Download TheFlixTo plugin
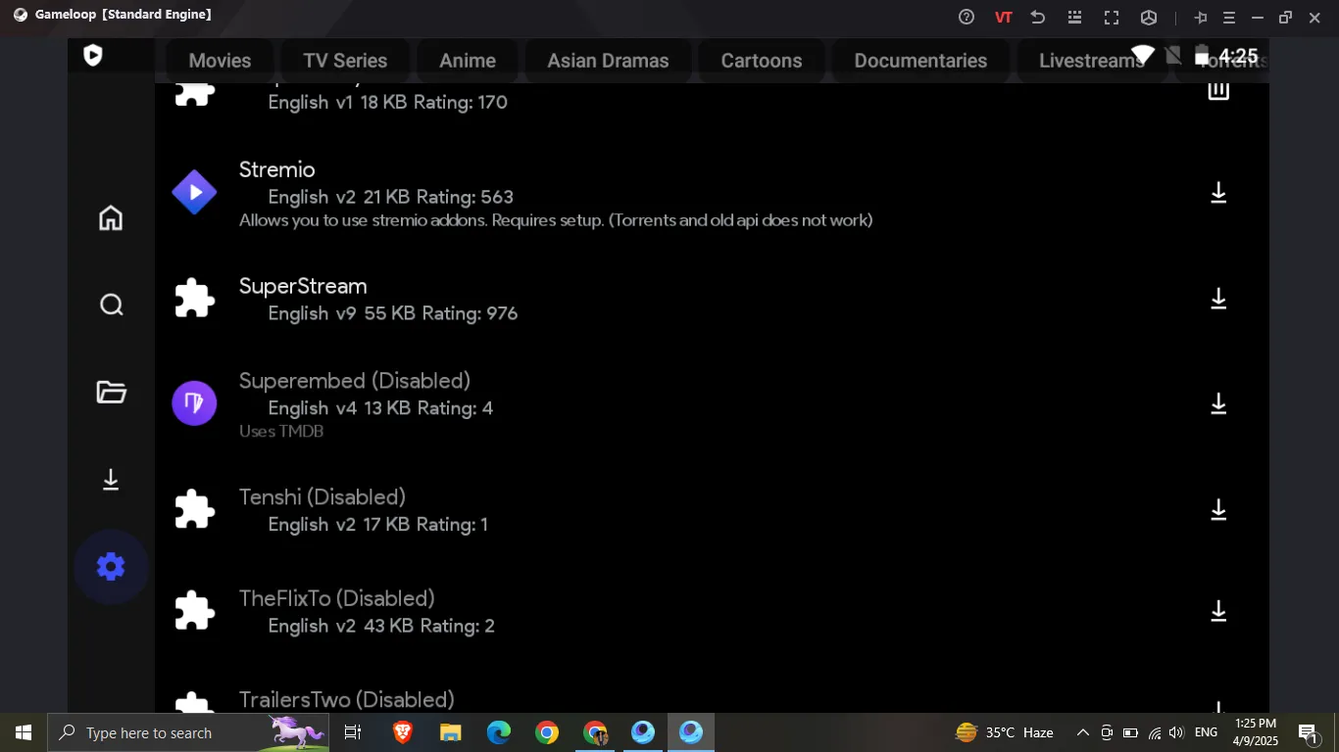Viewport: 1339px width, 752px height. point(1217,611)
